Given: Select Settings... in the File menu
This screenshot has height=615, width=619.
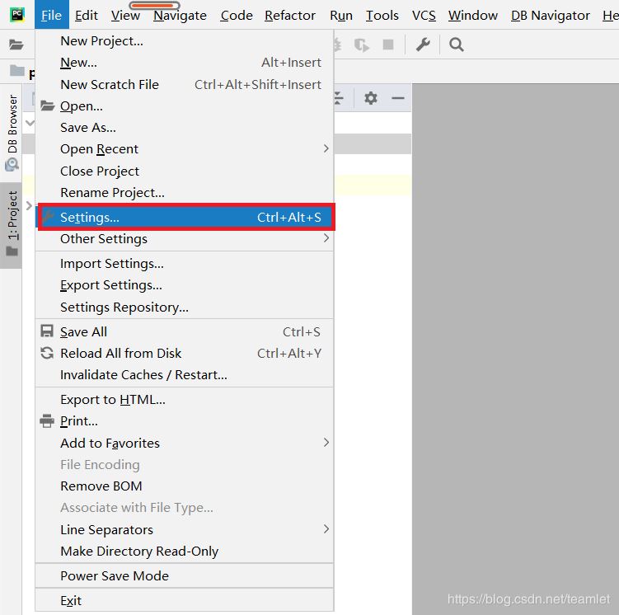Looking at the screenshot, I should (x=185, y=217).
